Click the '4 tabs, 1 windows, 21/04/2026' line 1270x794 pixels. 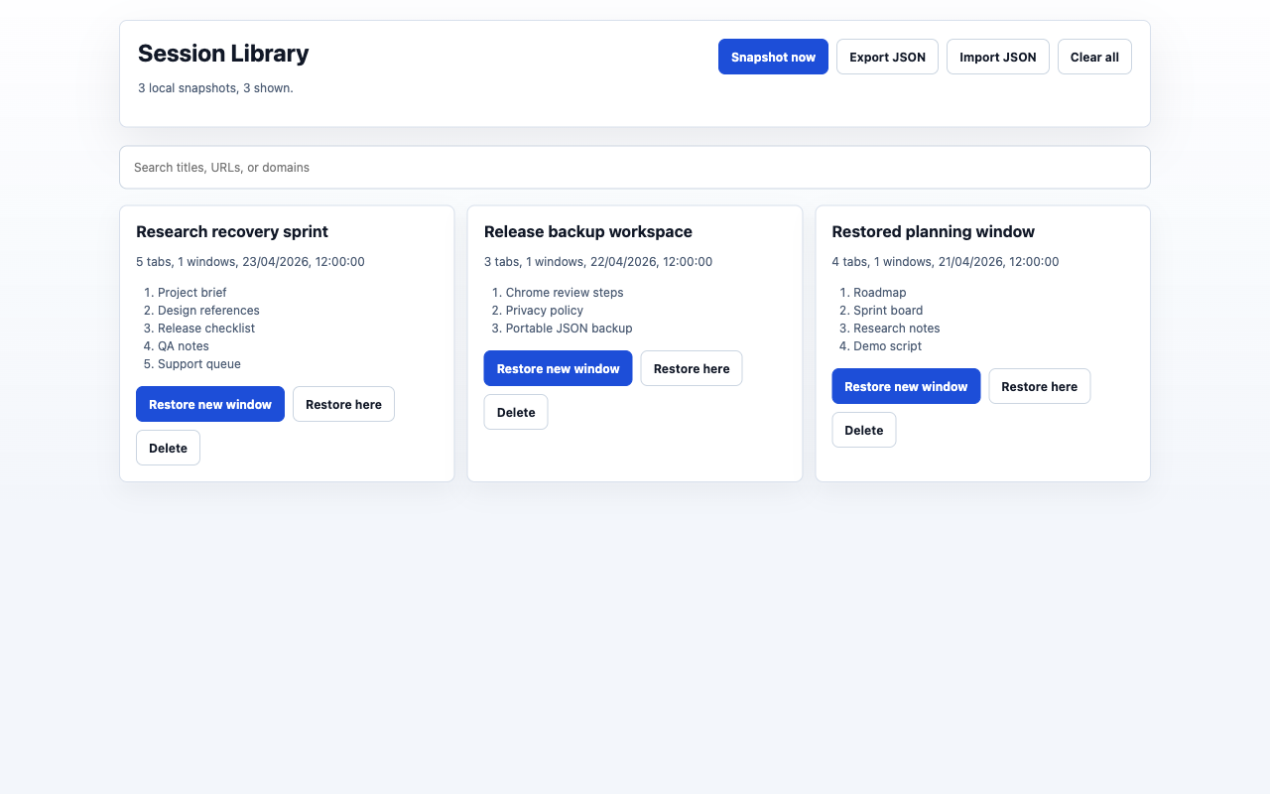946,262
